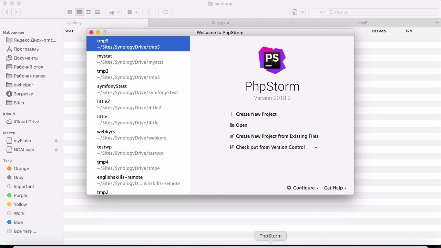This screenshot has width=441, height=248.
Task: Open Рабочая папка in Finder sidebar
Action: tap(30, 76)
